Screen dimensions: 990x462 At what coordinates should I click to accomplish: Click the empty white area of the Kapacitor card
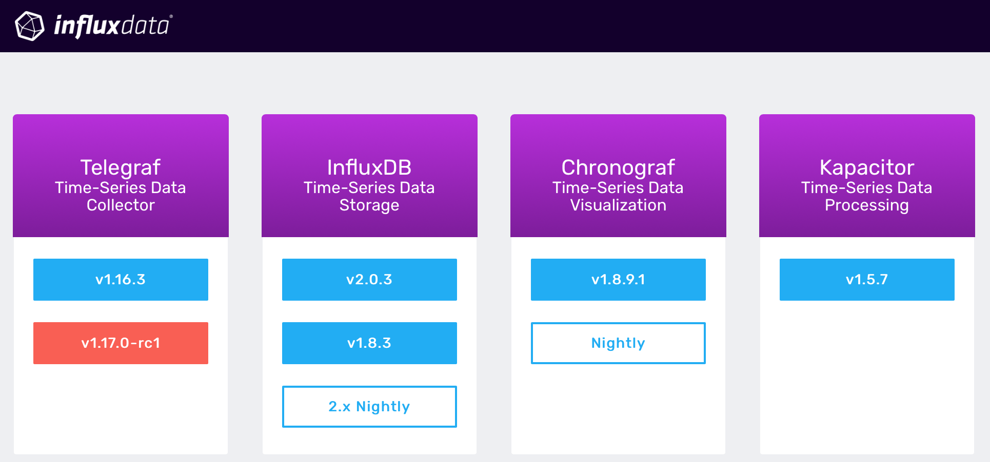tap(867, 379)
